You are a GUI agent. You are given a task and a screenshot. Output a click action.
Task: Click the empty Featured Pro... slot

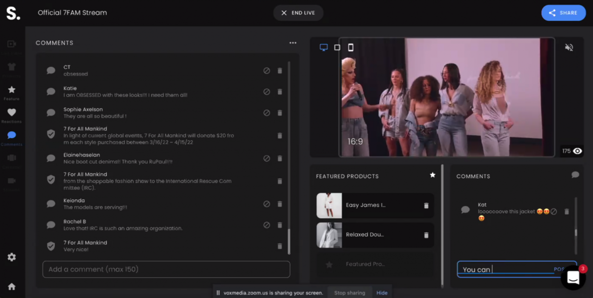point(375,264)
